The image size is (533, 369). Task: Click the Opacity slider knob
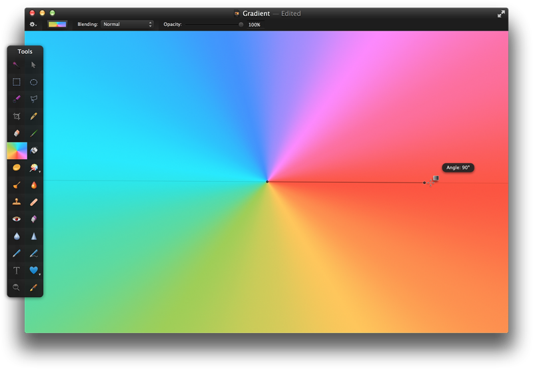click(241, 25)
